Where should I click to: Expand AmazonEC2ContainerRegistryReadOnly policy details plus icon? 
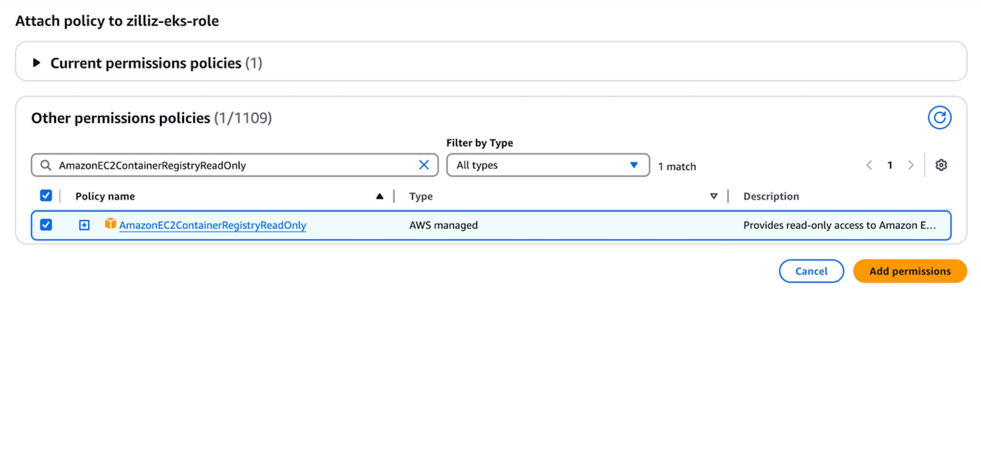[x=84, y=225]
